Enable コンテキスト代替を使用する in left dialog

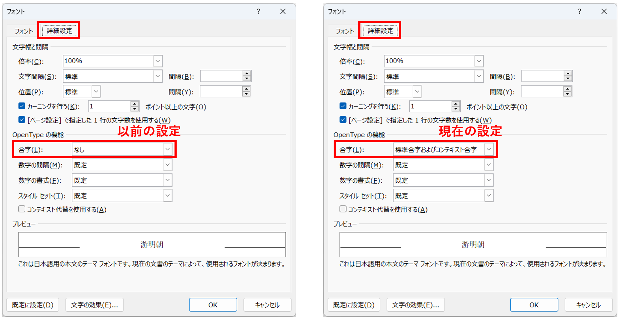[x=22, y=209]
